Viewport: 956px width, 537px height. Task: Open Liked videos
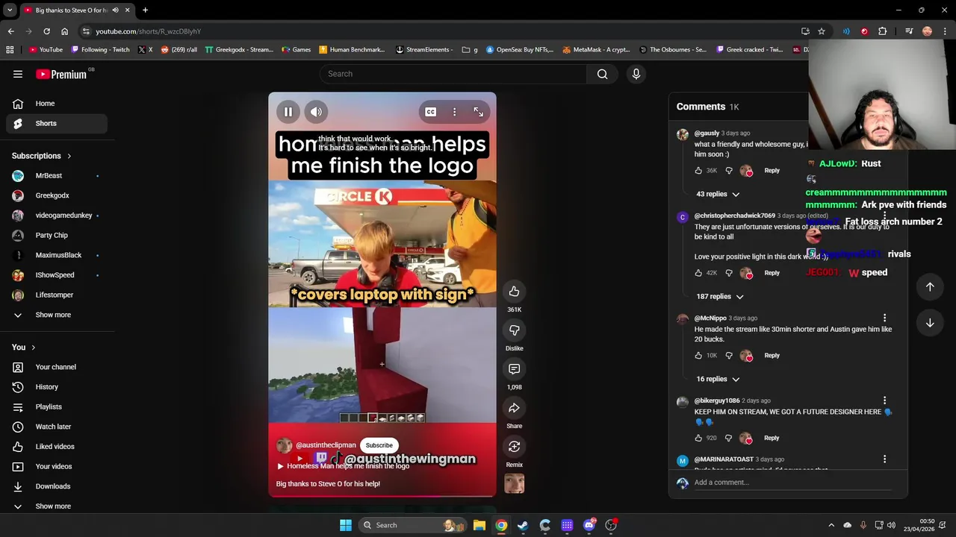pyautogui.click(x=57, y=447)
